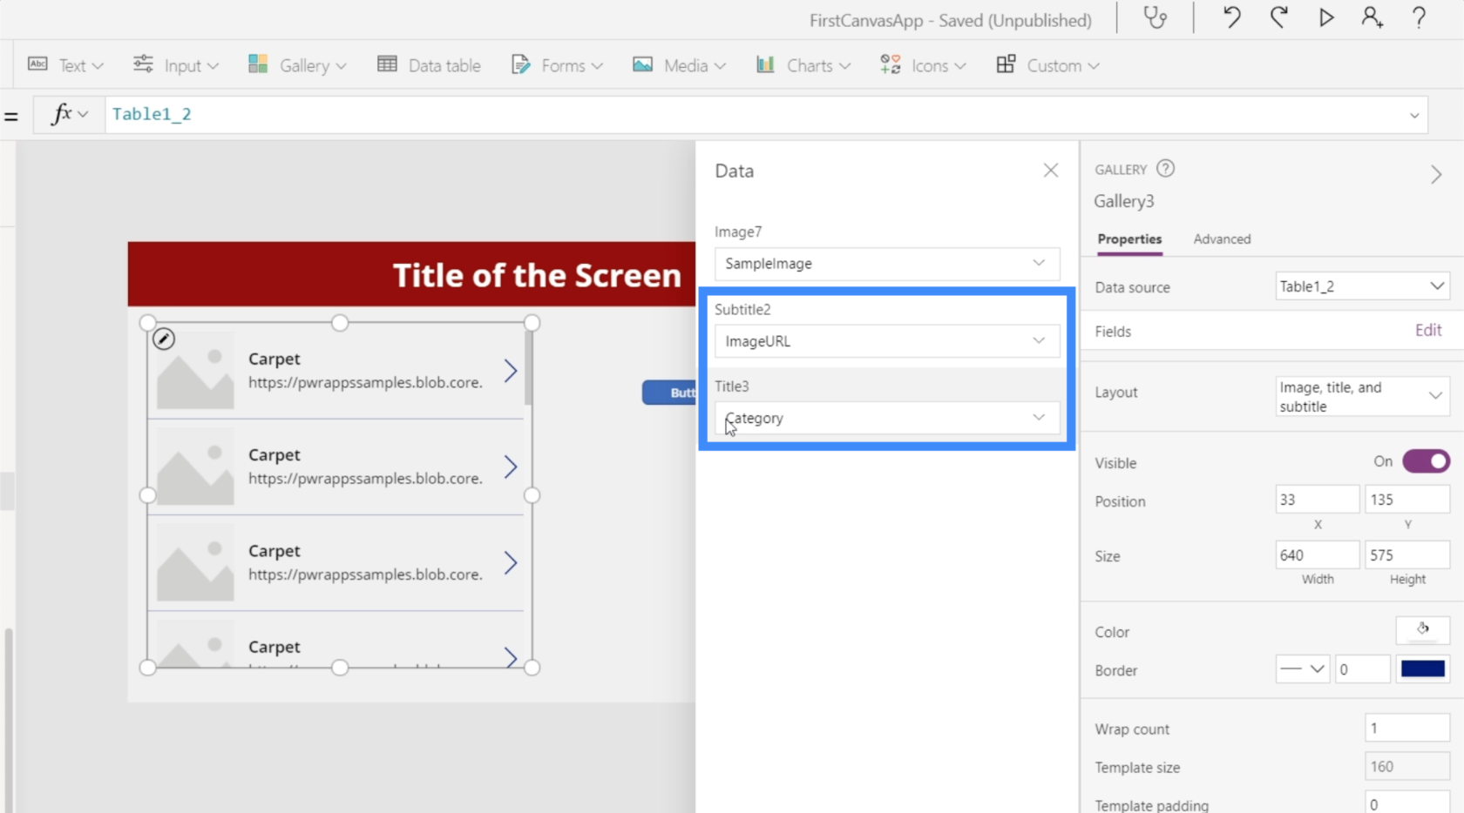Viewport: 1464px width, 813px height.
Task: Switch to the Advanced tab
Action: (1222, 239)
